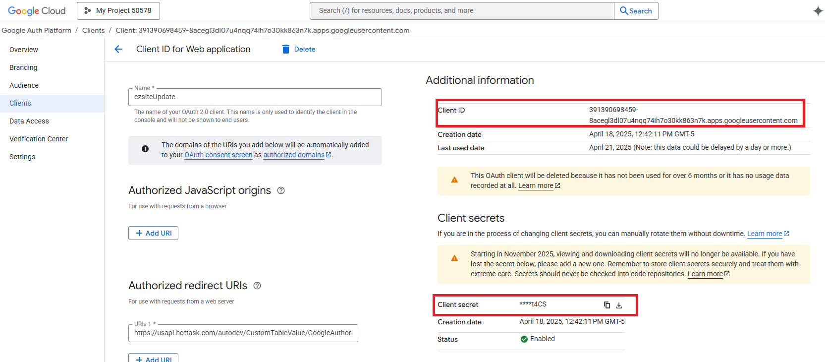This screenshot has height=362, width=825.
Task: Click help icon beside Authorized redirect URIs
Action: pyautogui.click(x=257, y=286)
